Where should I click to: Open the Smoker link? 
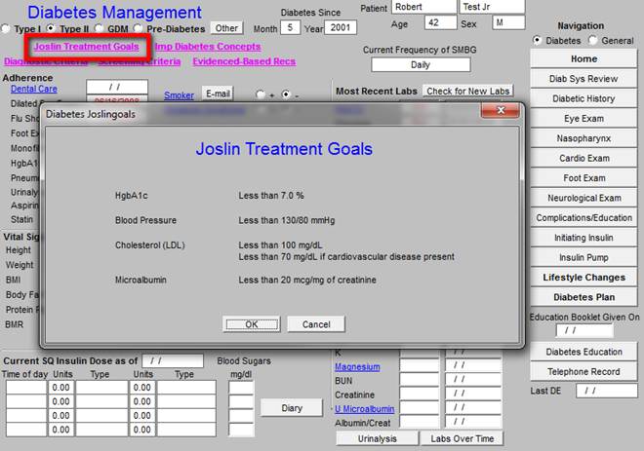(x=179, y=95)
